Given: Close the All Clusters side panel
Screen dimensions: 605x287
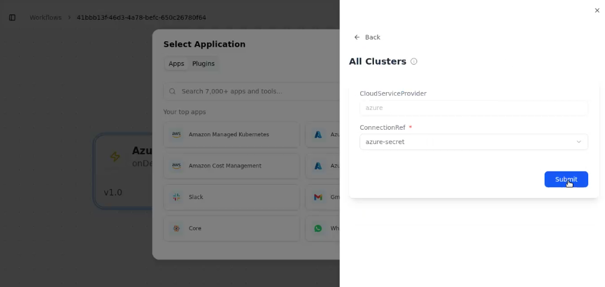Looking at the screenshot, I should 597,10.
